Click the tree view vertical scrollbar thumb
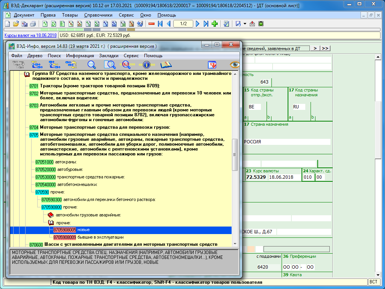The image size is (385, 289). click(235, 154)
